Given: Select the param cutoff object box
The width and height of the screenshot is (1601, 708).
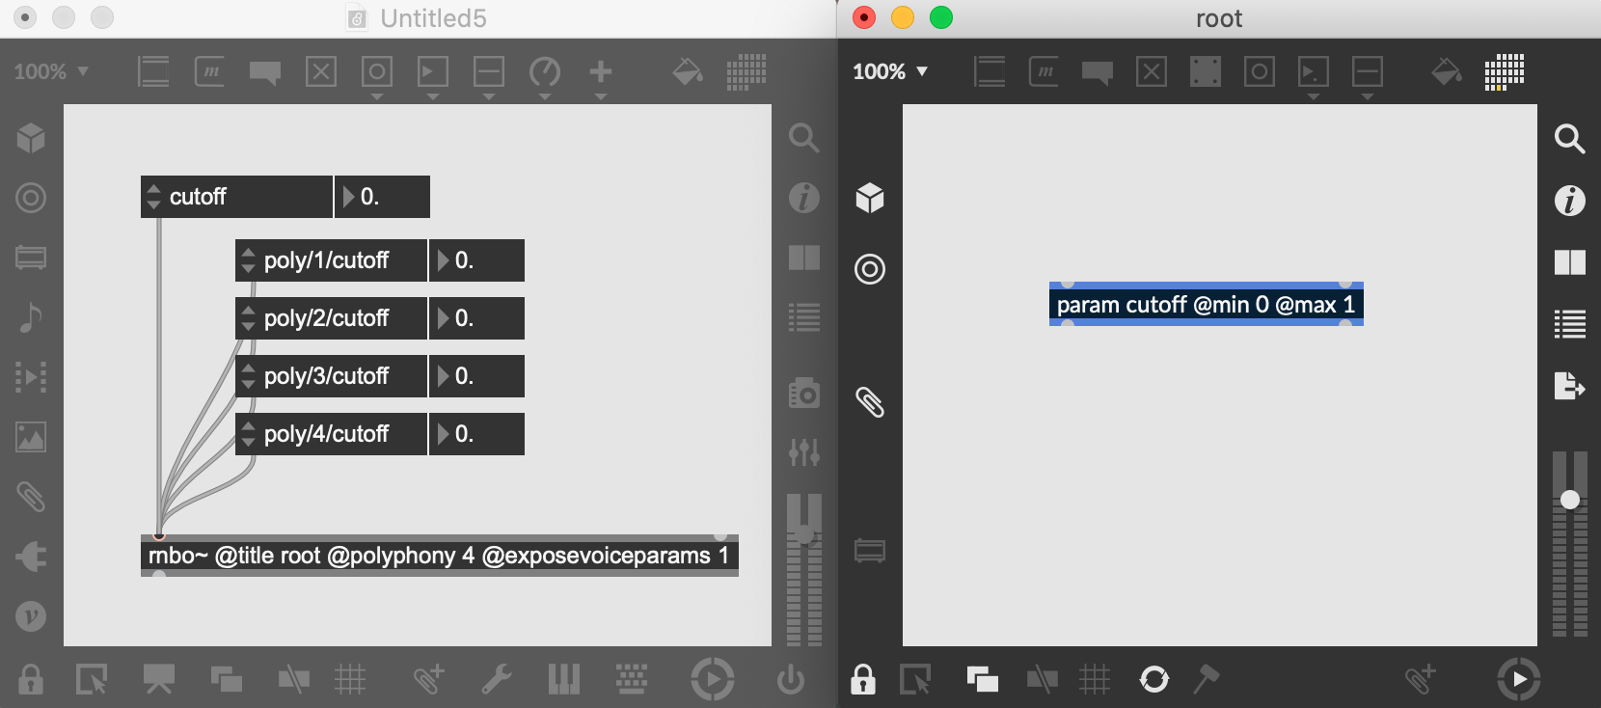Looking at the screenshot, I should (x=1206, y=305).
